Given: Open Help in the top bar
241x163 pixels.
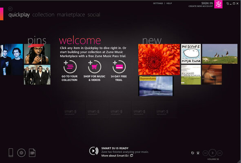Looking at the screenshot, I should tap(169, 3).
